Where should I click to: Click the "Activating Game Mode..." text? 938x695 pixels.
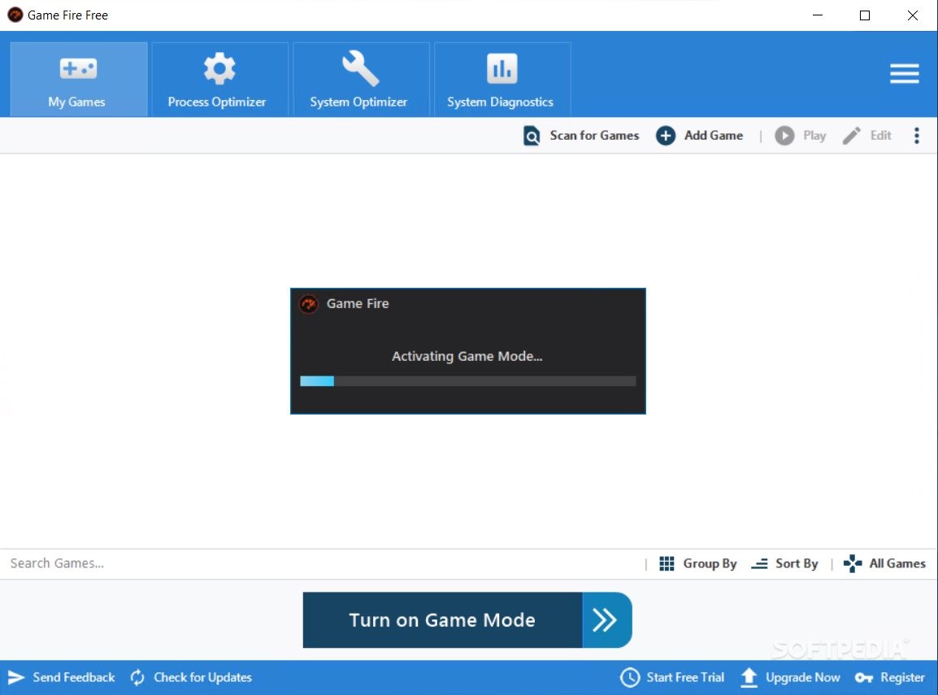(x=467, y=357)
